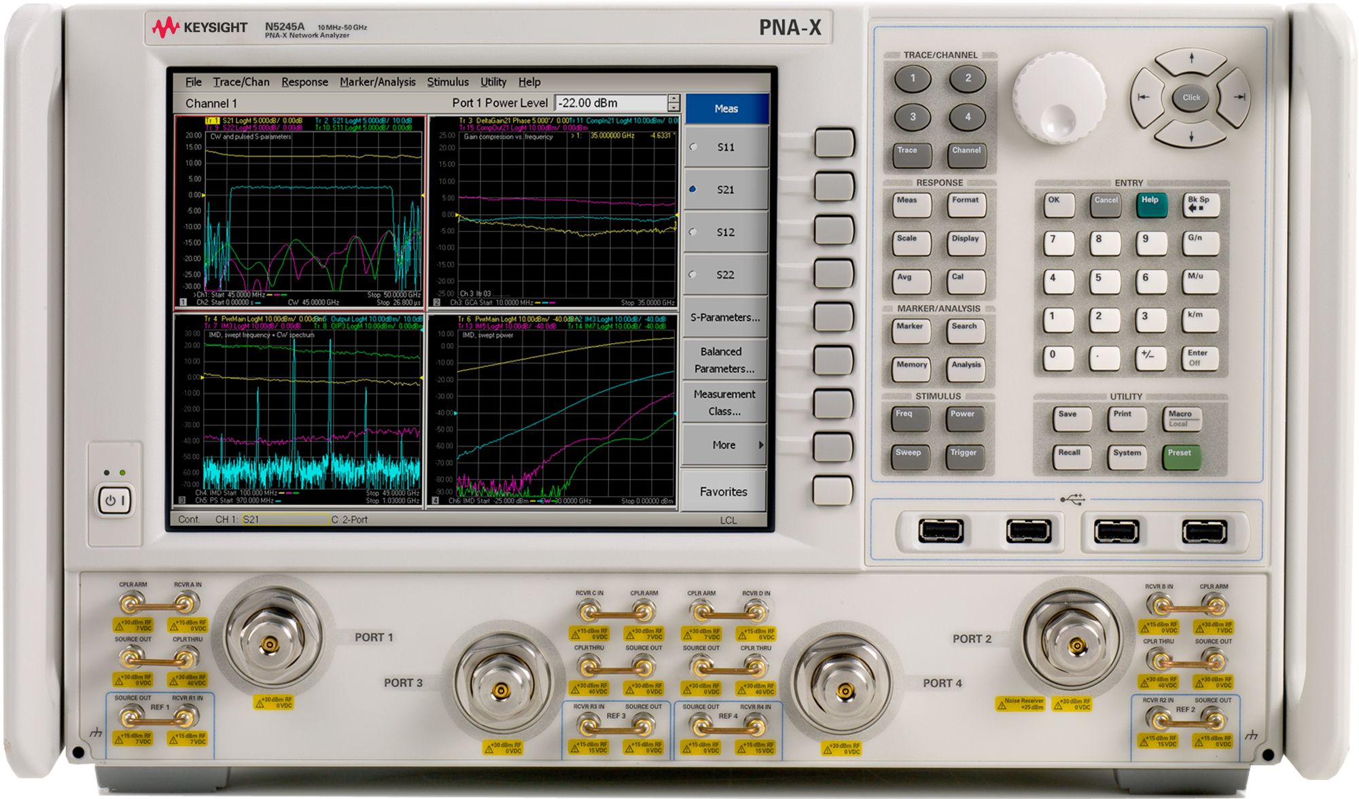Viewport: 1359px width, 799px height.
Task: Click the LCL status bar indicator
Action: coord(728,520)
